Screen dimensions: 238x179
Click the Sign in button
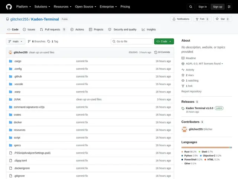click(202, 7)
